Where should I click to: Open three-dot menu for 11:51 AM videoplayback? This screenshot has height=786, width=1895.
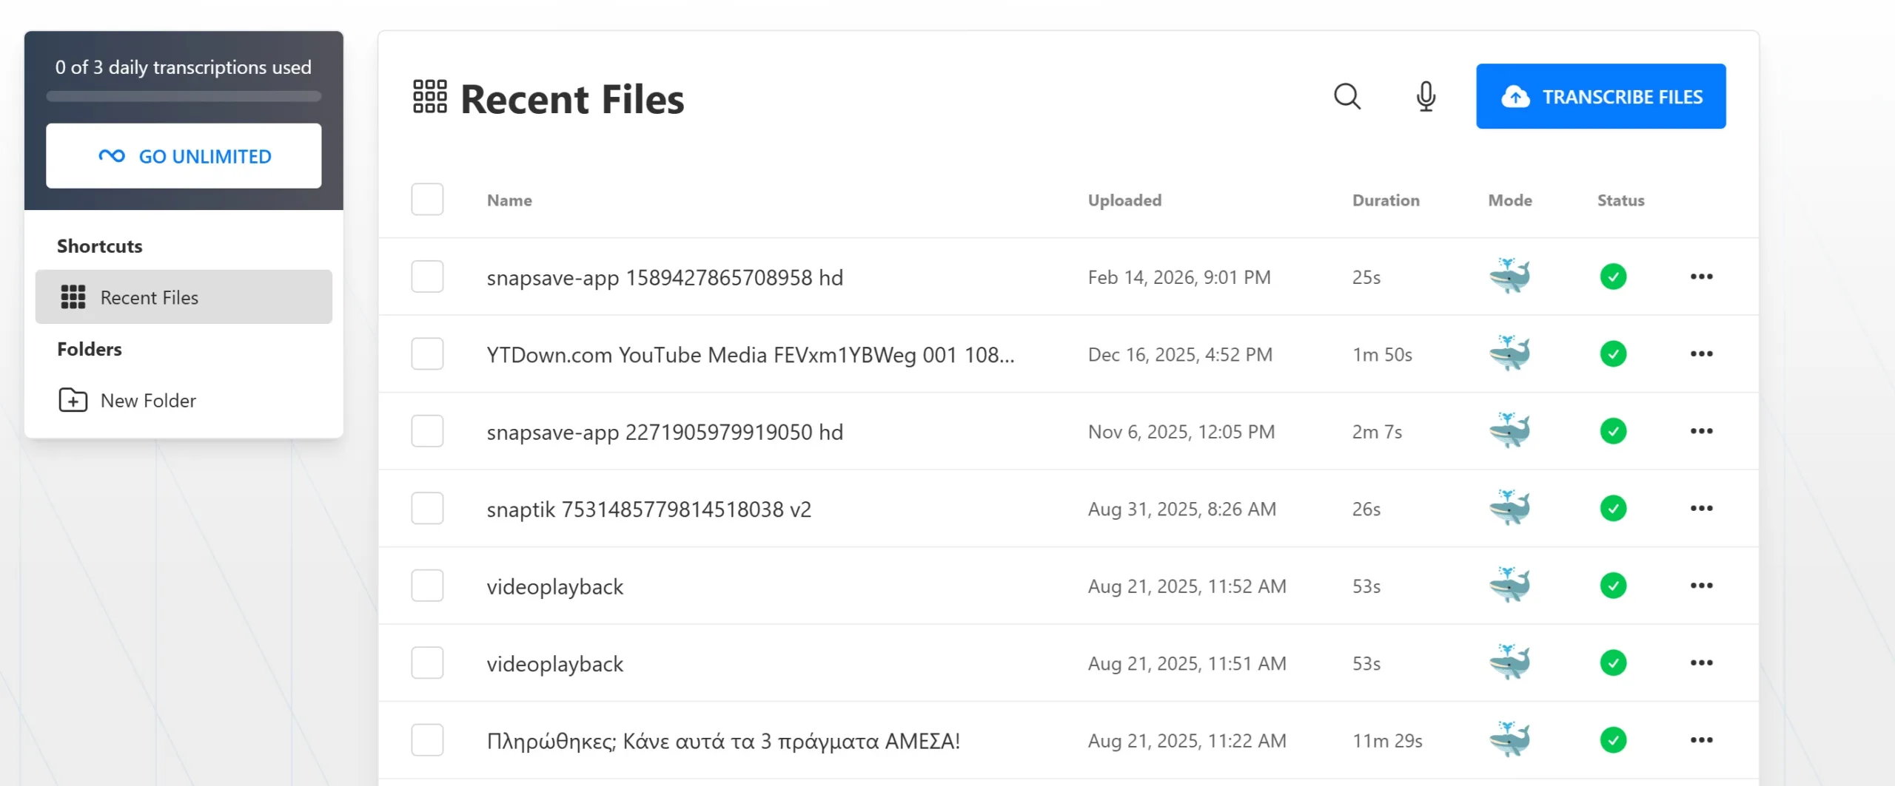click(x=1701, y=663)
